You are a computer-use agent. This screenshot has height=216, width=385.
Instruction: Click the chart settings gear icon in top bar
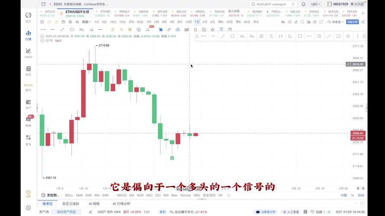coord(315,22)
